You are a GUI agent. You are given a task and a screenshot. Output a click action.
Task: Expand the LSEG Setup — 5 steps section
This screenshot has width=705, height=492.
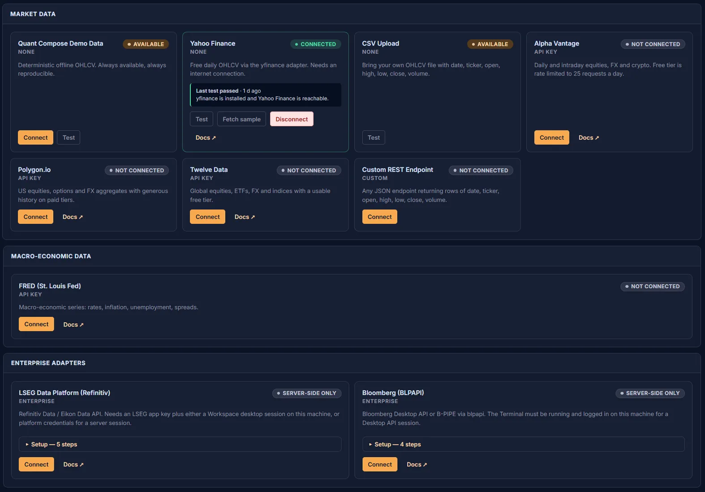[x=180, y=444]
